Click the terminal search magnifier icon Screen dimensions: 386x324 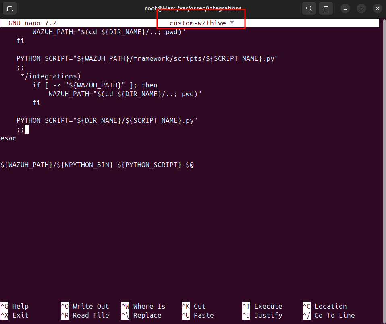point(309,8)
